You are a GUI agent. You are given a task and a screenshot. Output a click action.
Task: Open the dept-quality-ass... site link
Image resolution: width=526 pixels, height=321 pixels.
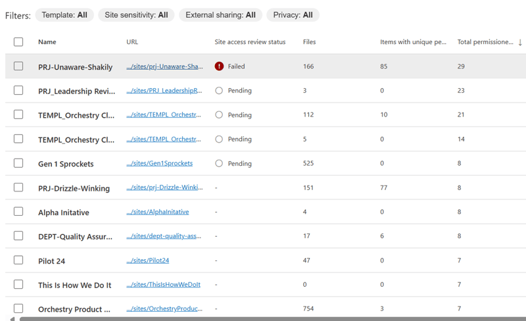pyautogui.click(x=164, y=236)
